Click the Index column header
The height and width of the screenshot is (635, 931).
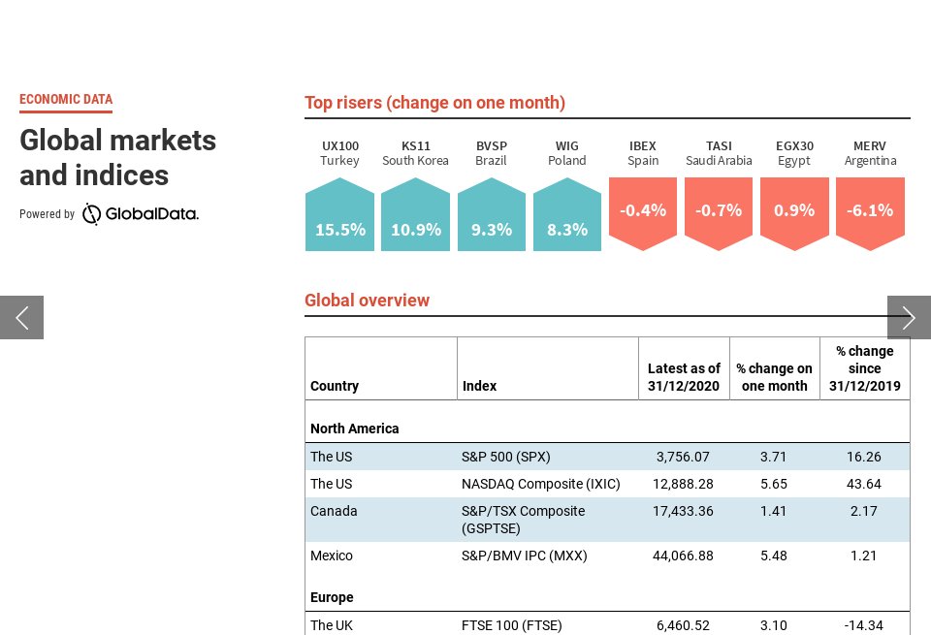tap(479, 386)
